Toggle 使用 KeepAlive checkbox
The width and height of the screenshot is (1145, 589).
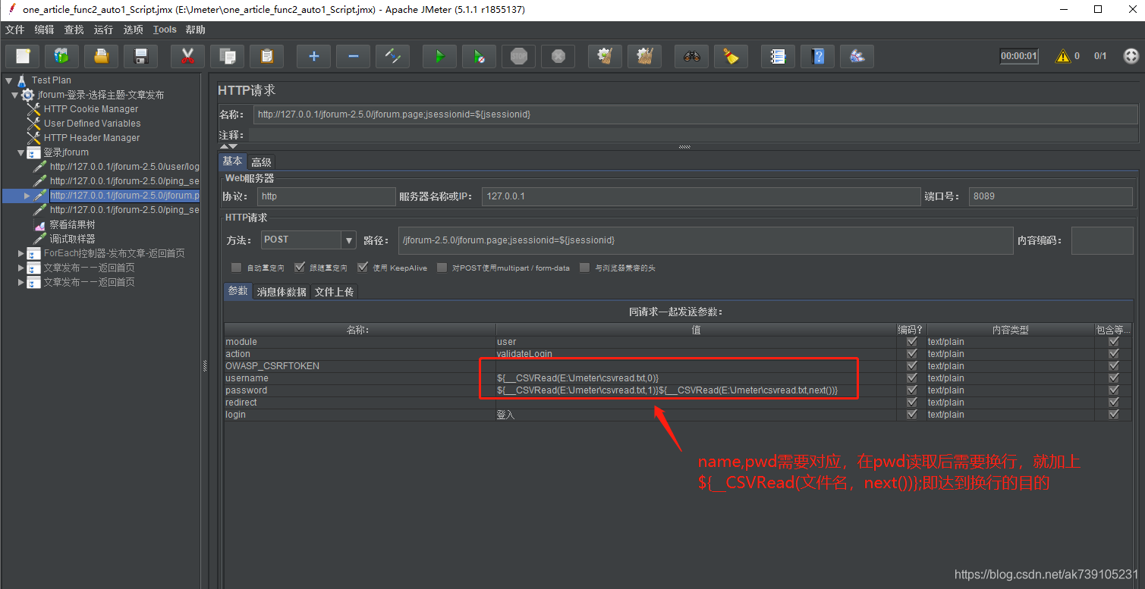pos(363,268)
